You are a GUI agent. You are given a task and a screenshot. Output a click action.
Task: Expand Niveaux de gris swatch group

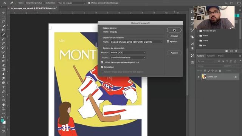[x=198, y=31]
